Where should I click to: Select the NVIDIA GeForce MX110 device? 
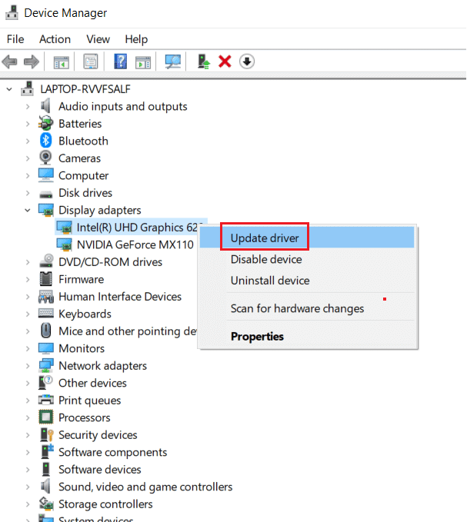point(135,244)
